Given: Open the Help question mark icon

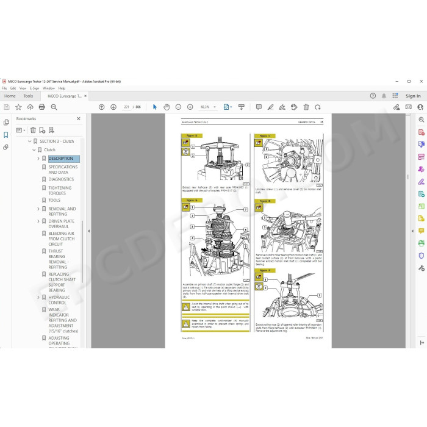Looking at the screenshot, I should coord(373,96).
